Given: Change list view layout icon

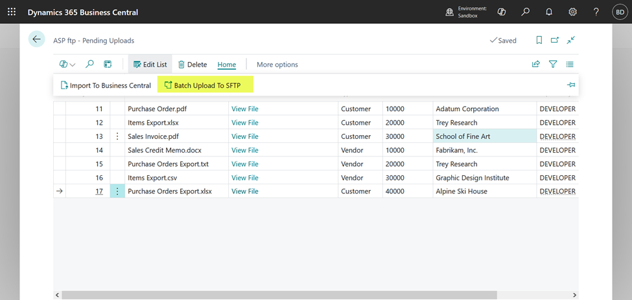Looking at the screenshot, I should coord(570,64).
